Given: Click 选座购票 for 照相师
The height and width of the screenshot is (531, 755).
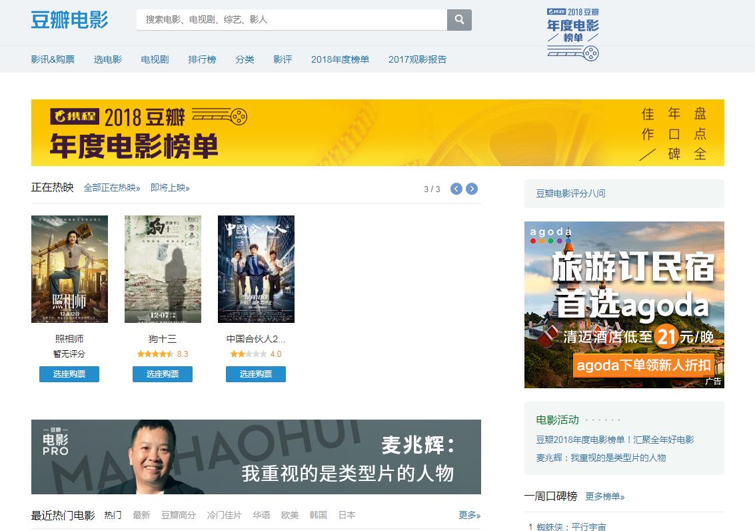Looking at the screenshot, I should pos(69,374).
